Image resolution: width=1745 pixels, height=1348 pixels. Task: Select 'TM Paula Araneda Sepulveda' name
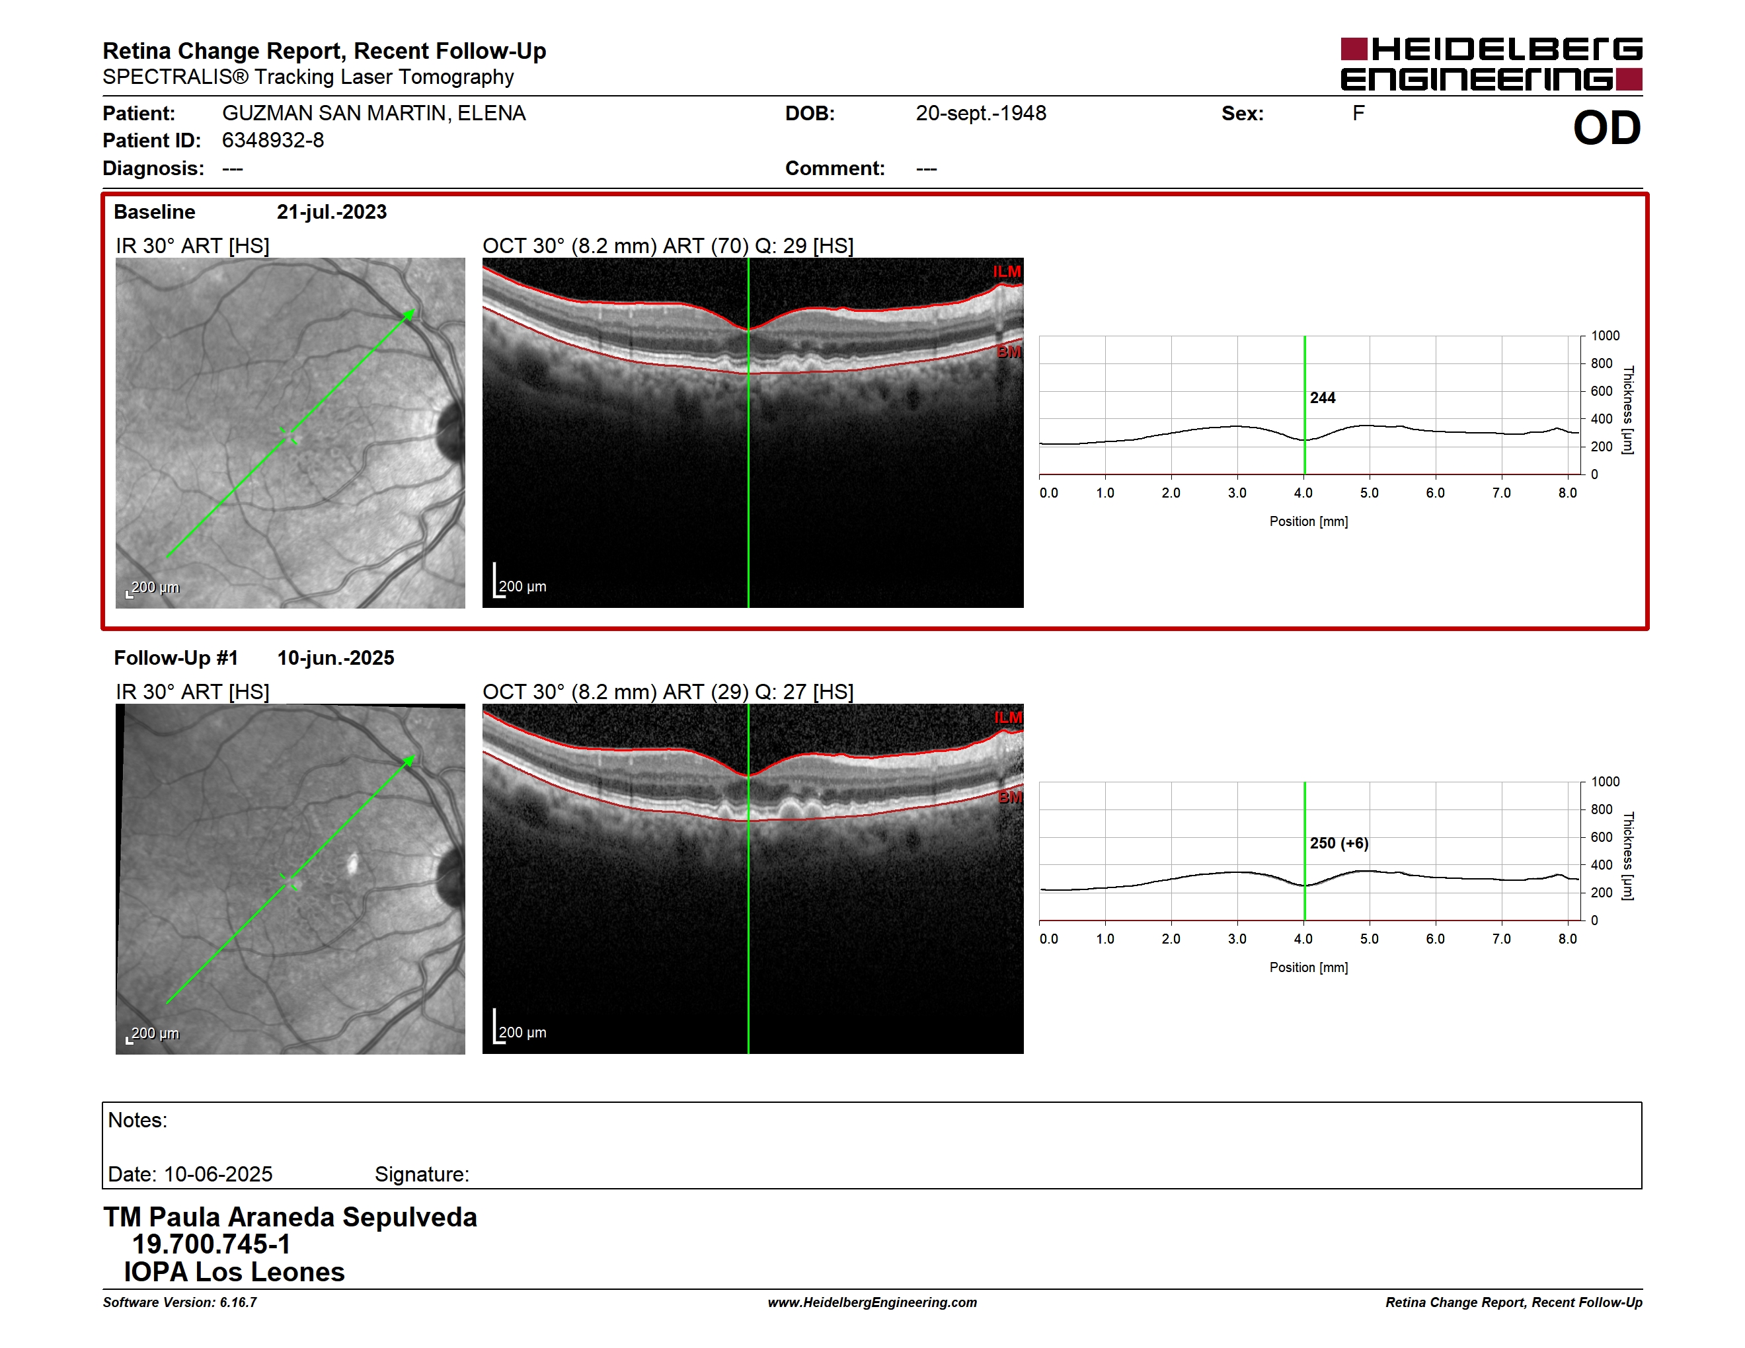click(x=290, y=1217)
